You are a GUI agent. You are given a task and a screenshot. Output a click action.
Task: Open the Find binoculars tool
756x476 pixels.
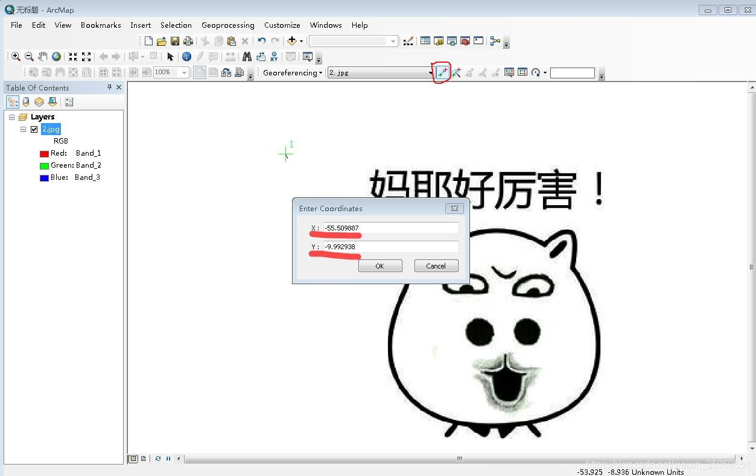[x=247, y=57]
